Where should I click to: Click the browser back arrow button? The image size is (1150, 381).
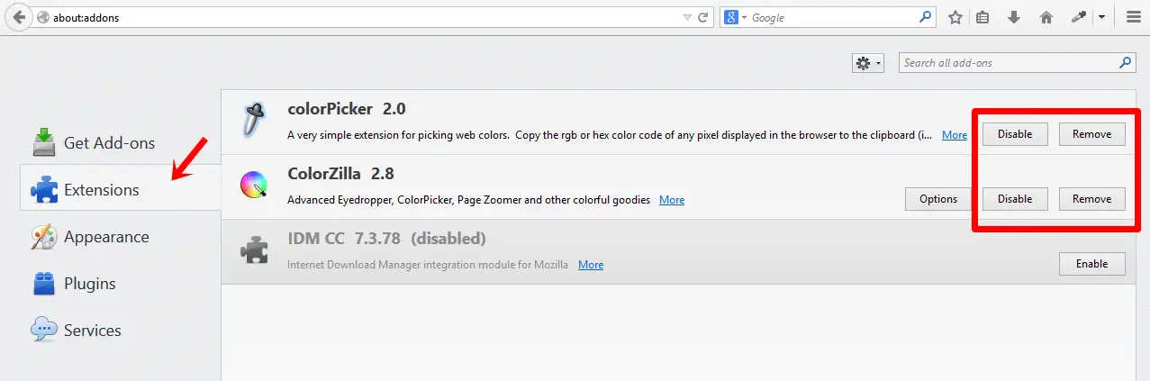tap(18, 17)
